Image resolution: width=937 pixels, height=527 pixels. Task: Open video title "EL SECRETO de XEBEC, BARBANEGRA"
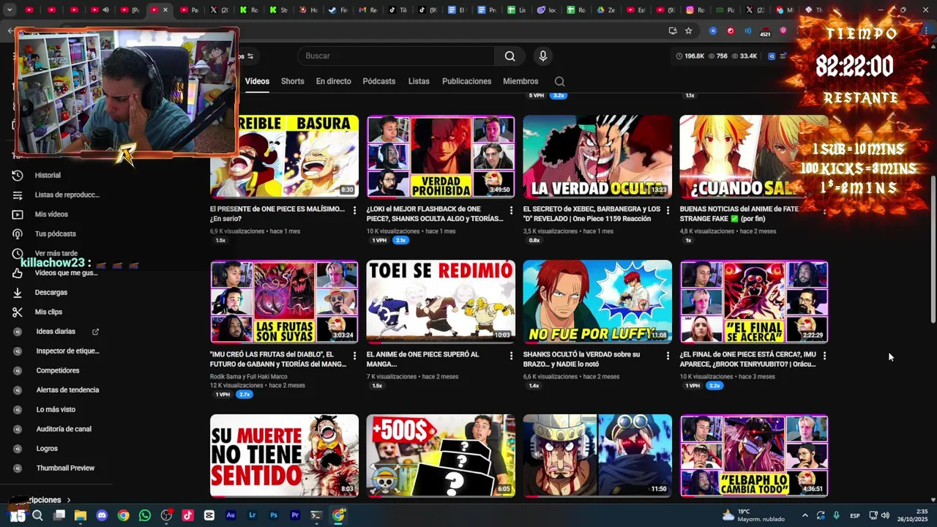591,214
